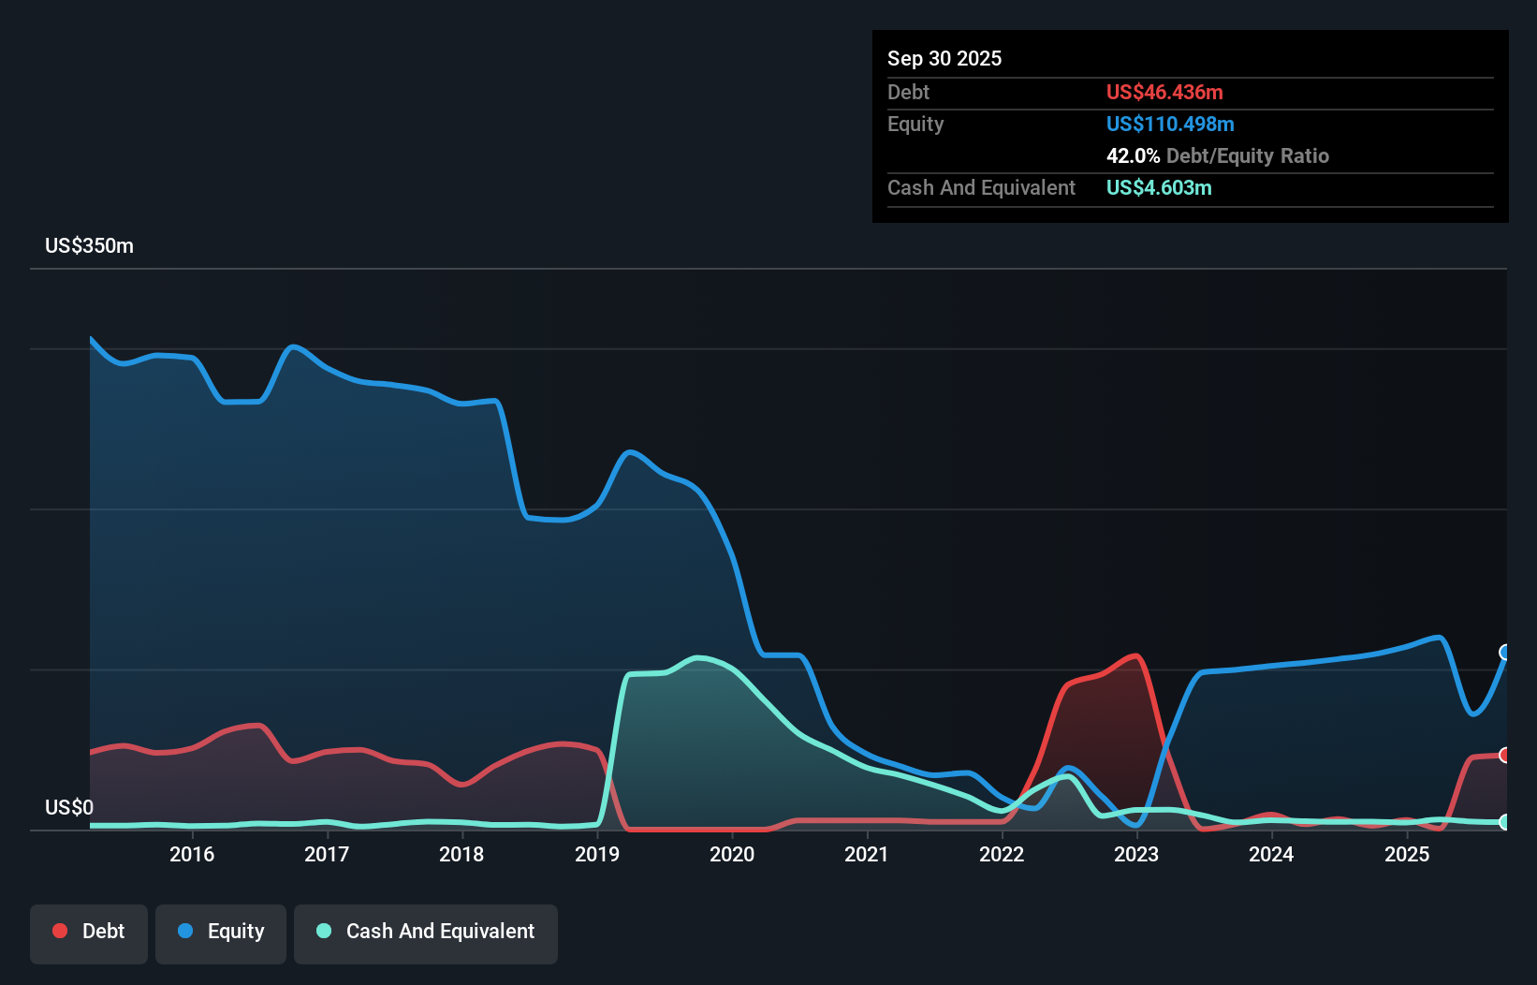Click the Sep 30 2025 tooltip date
The image size is (1537, 985).
click(944, 58)
